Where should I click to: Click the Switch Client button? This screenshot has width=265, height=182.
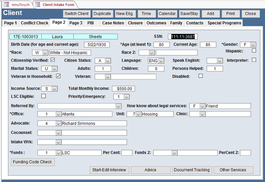tap(77, 14)
